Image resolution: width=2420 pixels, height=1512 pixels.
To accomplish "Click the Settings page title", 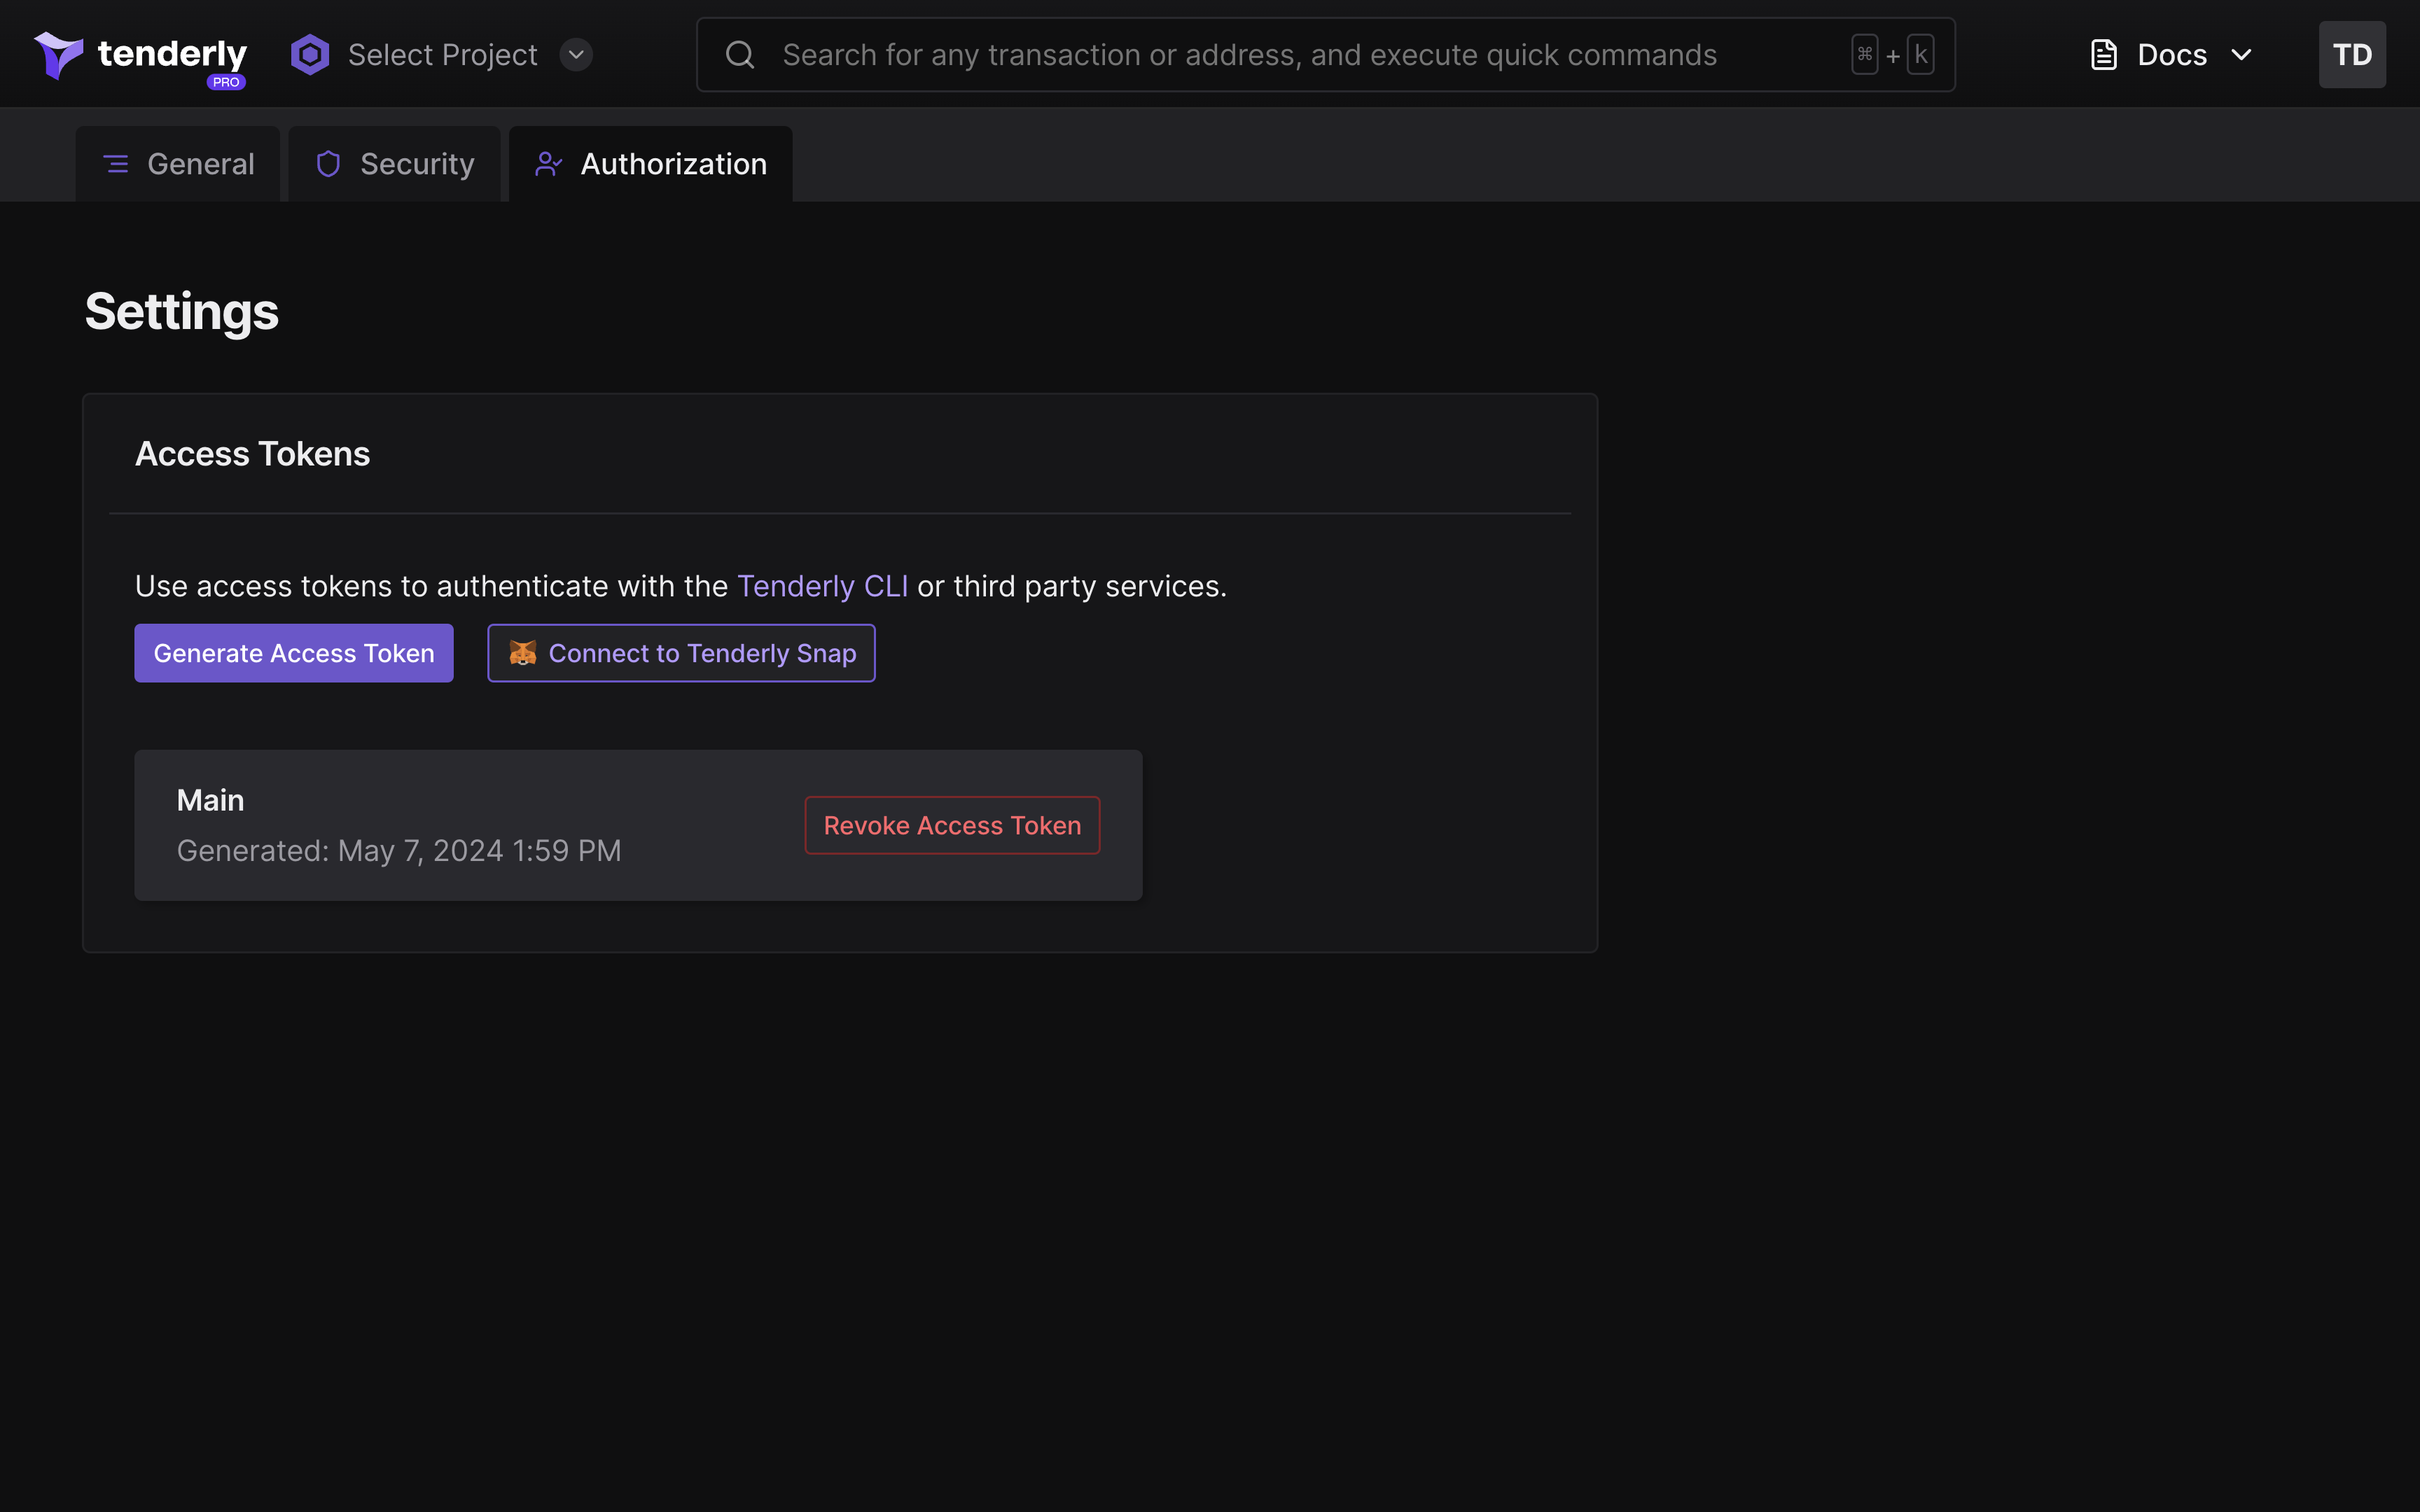I will 181,312.
